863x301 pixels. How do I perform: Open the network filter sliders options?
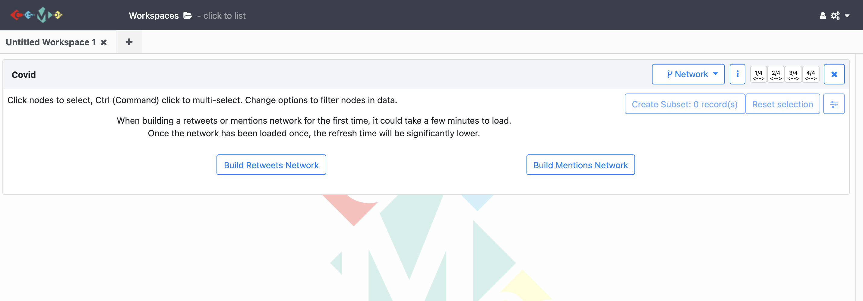pos(834,104)
